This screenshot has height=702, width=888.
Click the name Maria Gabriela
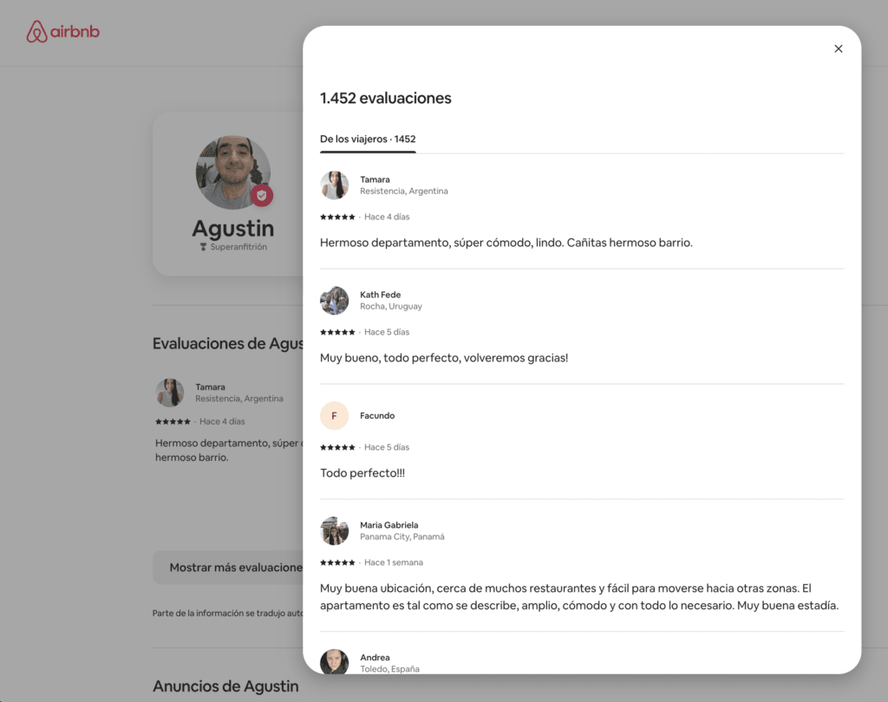click(x=389, y=525)
